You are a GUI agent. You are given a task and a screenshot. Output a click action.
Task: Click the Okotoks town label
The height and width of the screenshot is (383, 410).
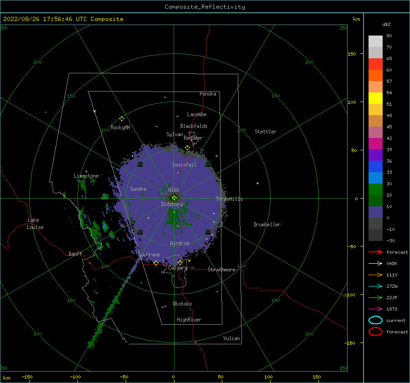point(182,304)
